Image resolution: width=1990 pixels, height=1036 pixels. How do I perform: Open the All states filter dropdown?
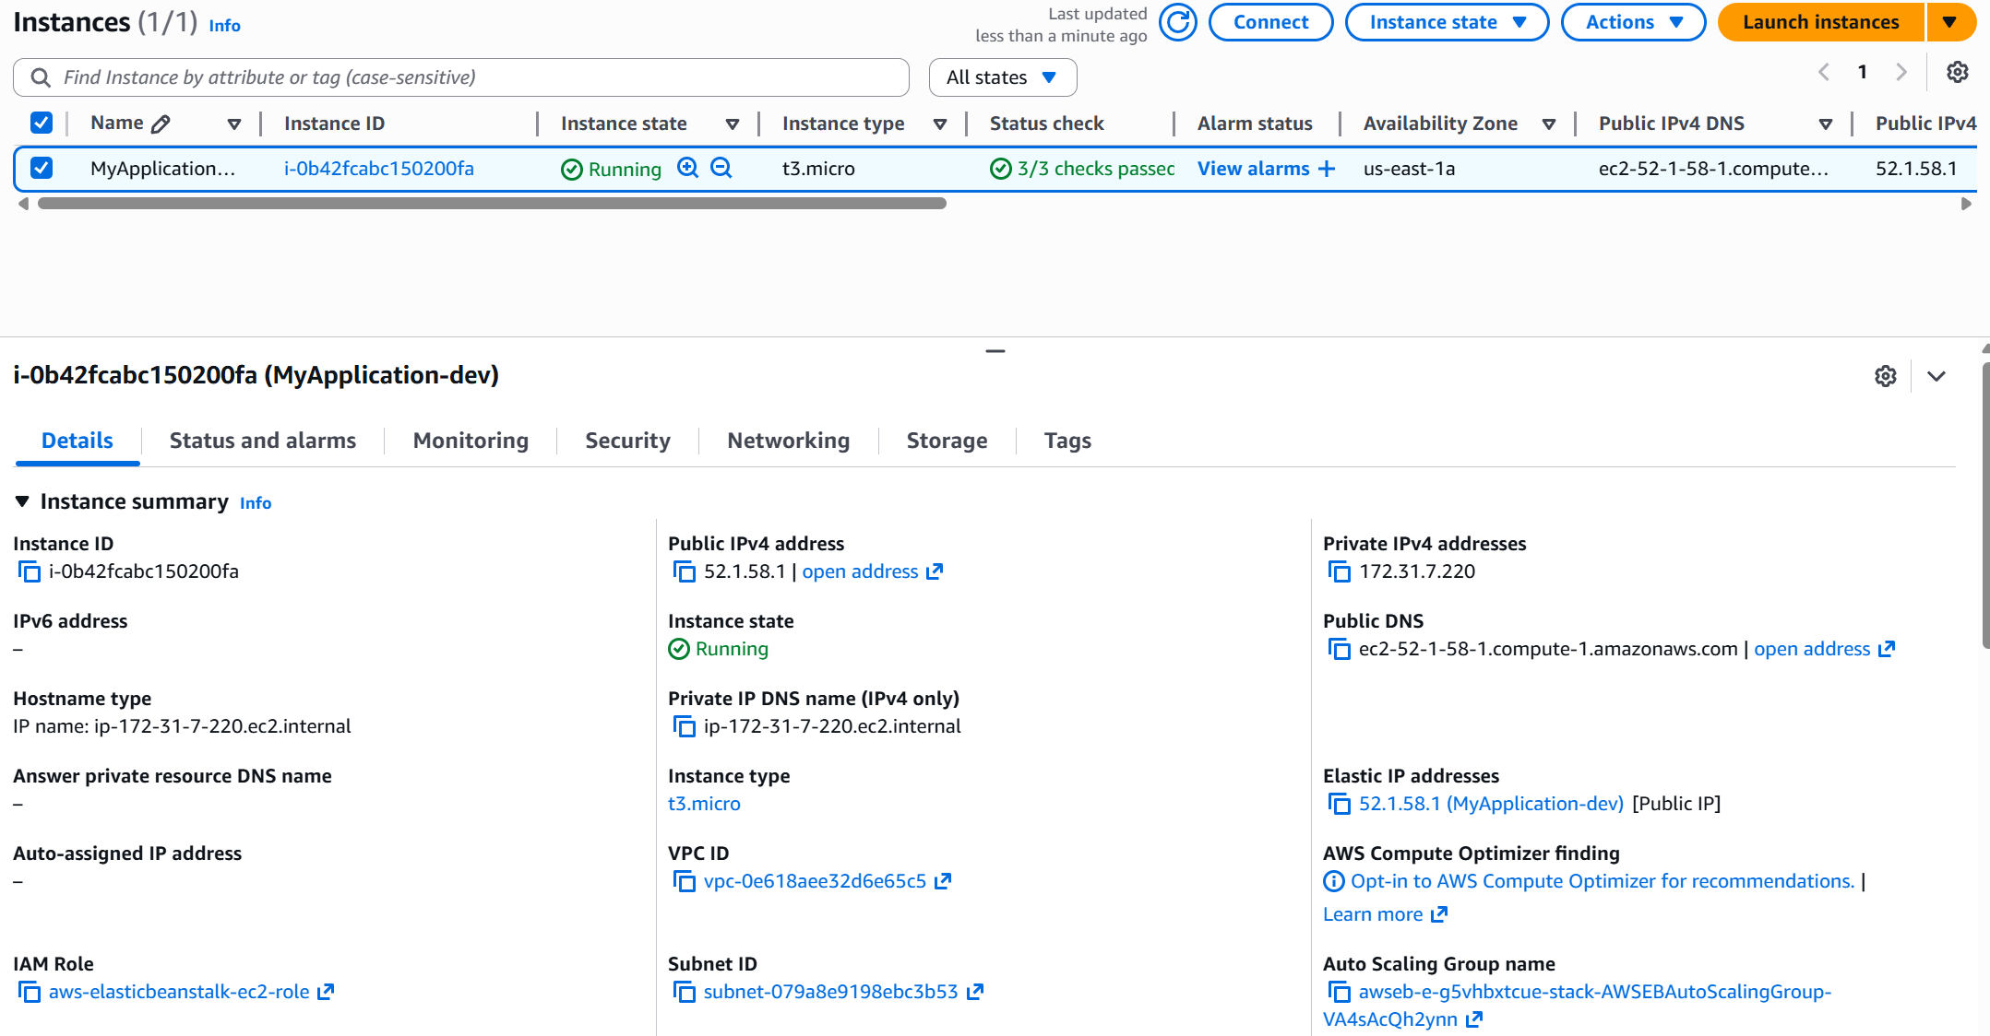pyautogui.click(x=1002, y=77)
